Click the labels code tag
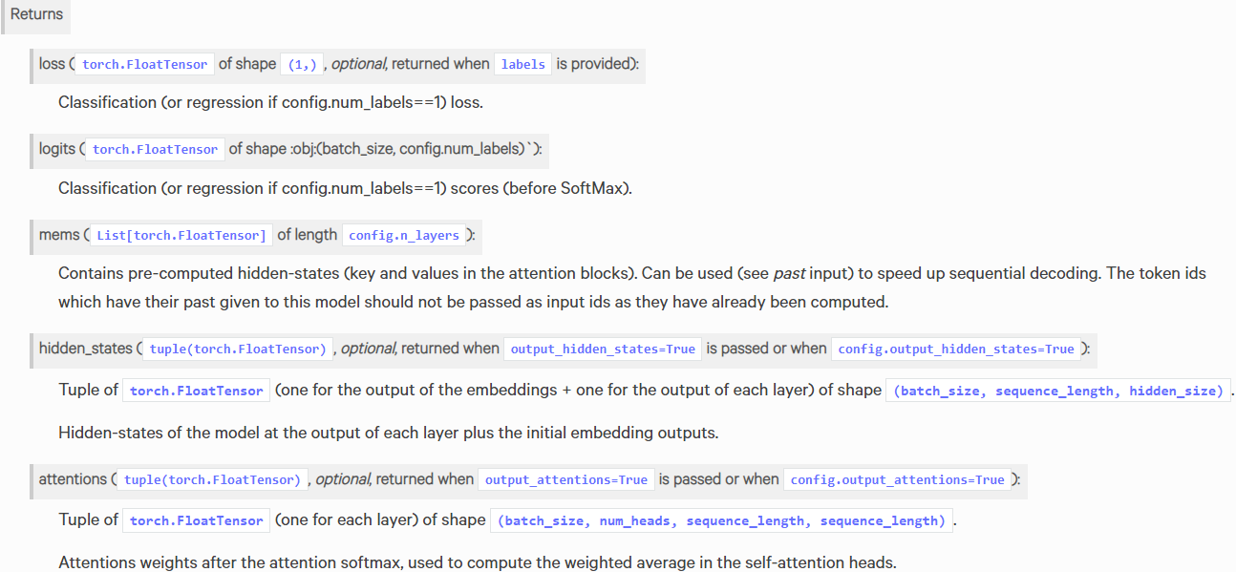Screen dimensions: 1236x572 pyautogui.click(x=523, y=64)
